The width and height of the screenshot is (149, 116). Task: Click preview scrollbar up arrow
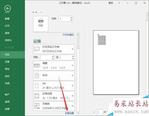(147, 14)
